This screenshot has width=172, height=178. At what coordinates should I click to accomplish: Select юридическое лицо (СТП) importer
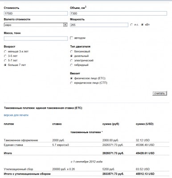pos(71,83)
